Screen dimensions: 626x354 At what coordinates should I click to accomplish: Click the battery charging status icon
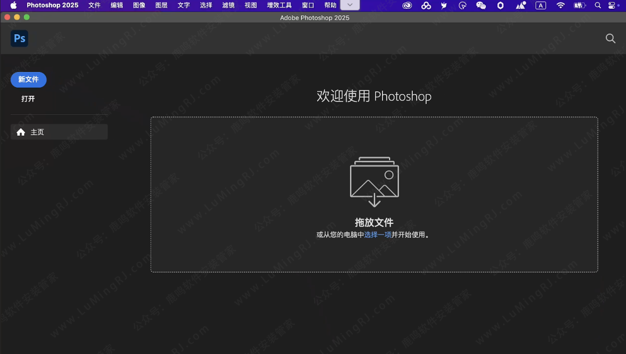579,5
